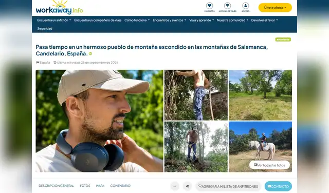Open Noticias de viaje signpost icon
The image size is (329, 193).
pyautogui.click(x=227, y=6)
